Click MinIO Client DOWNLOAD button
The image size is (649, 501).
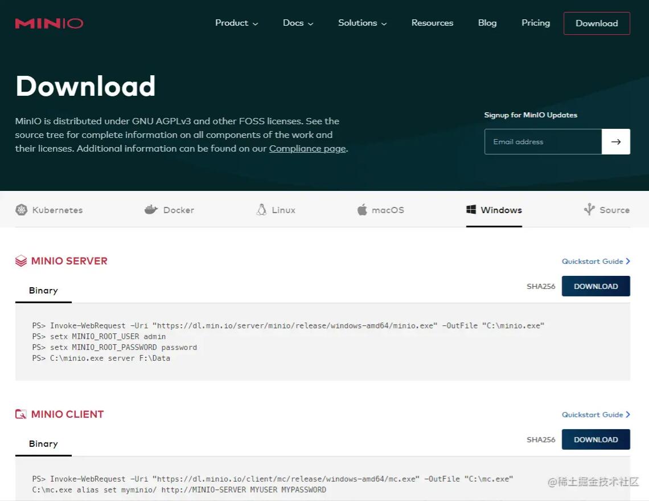596,439
